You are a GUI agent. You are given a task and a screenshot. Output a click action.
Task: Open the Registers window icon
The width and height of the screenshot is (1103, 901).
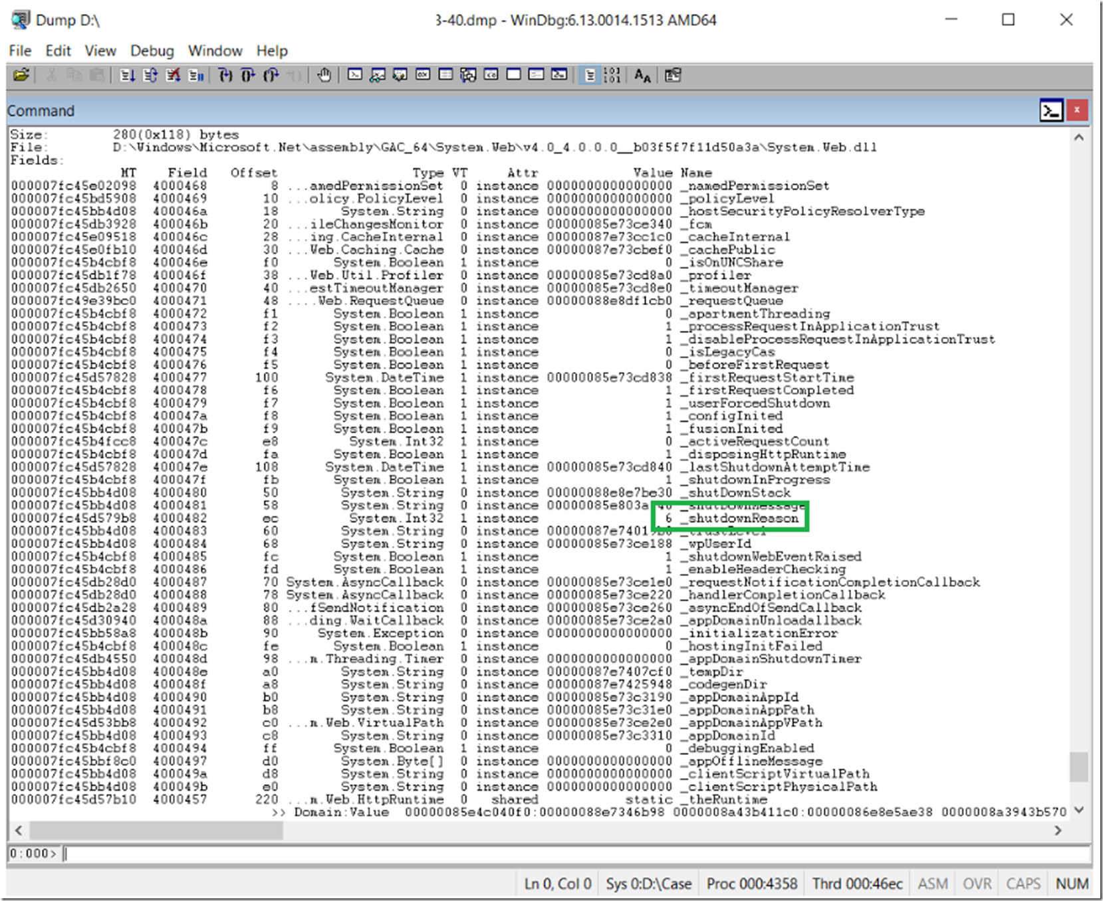[x=423, y=74]
